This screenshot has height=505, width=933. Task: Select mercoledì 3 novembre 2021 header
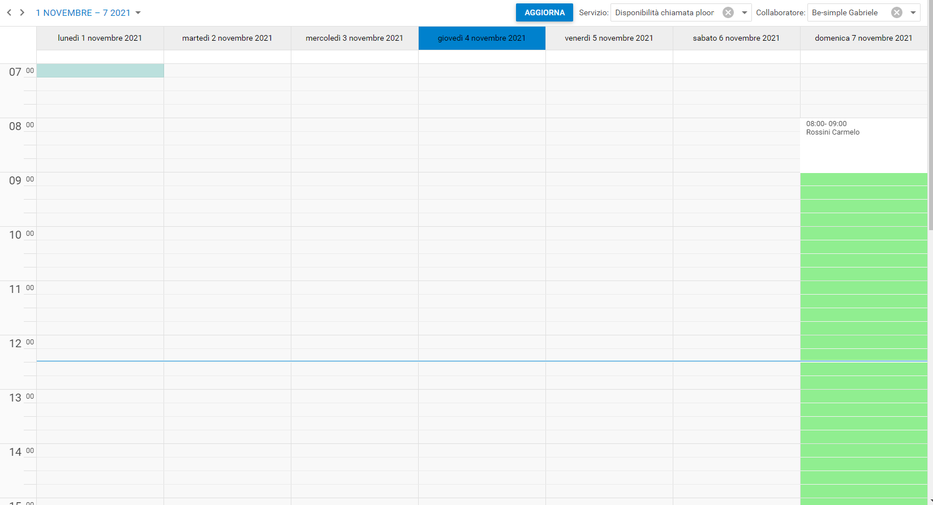point(355,38)
